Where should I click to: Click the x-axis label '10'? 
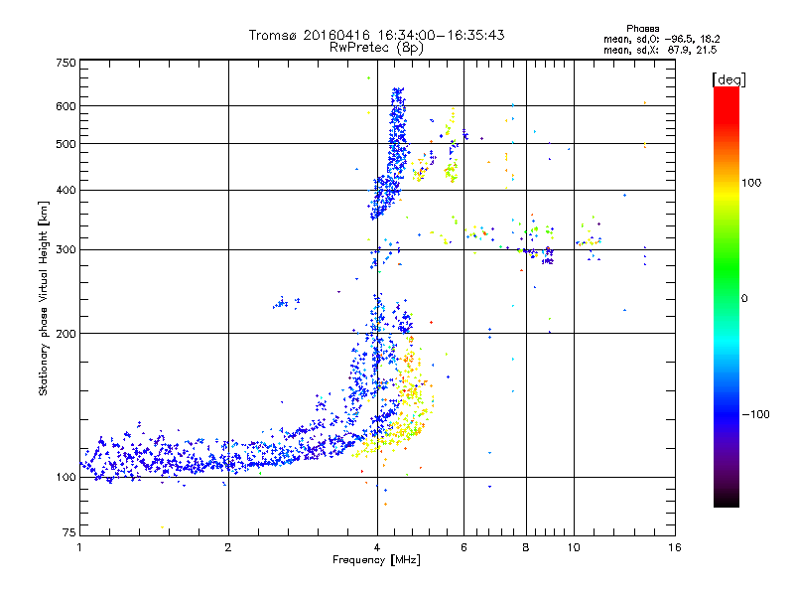574,547
